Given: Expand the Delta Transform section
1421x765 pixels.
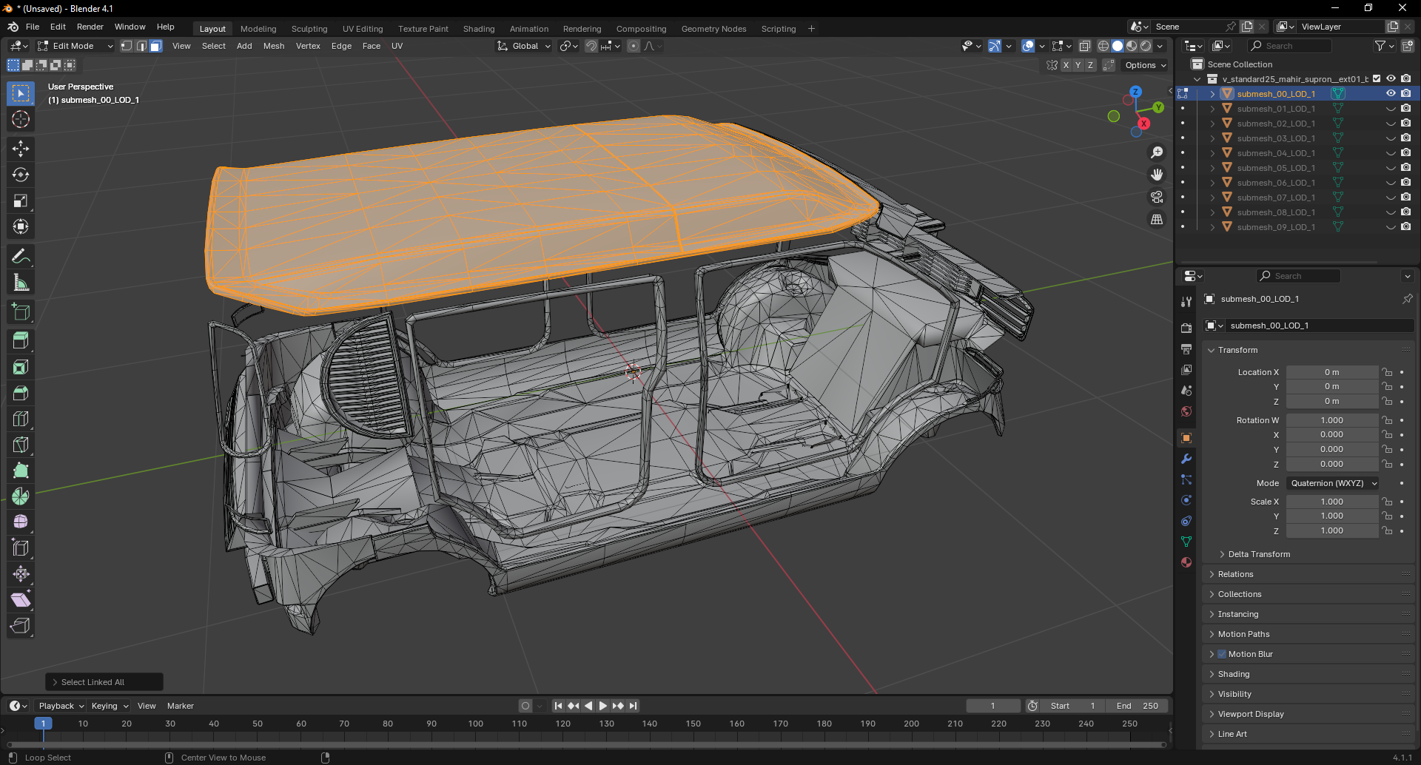Looking at the screenshot, I should coord(1258,554).
